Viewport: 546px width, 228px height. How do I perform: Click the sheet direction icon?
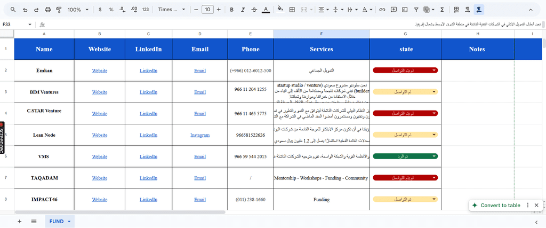click(456, 10)
